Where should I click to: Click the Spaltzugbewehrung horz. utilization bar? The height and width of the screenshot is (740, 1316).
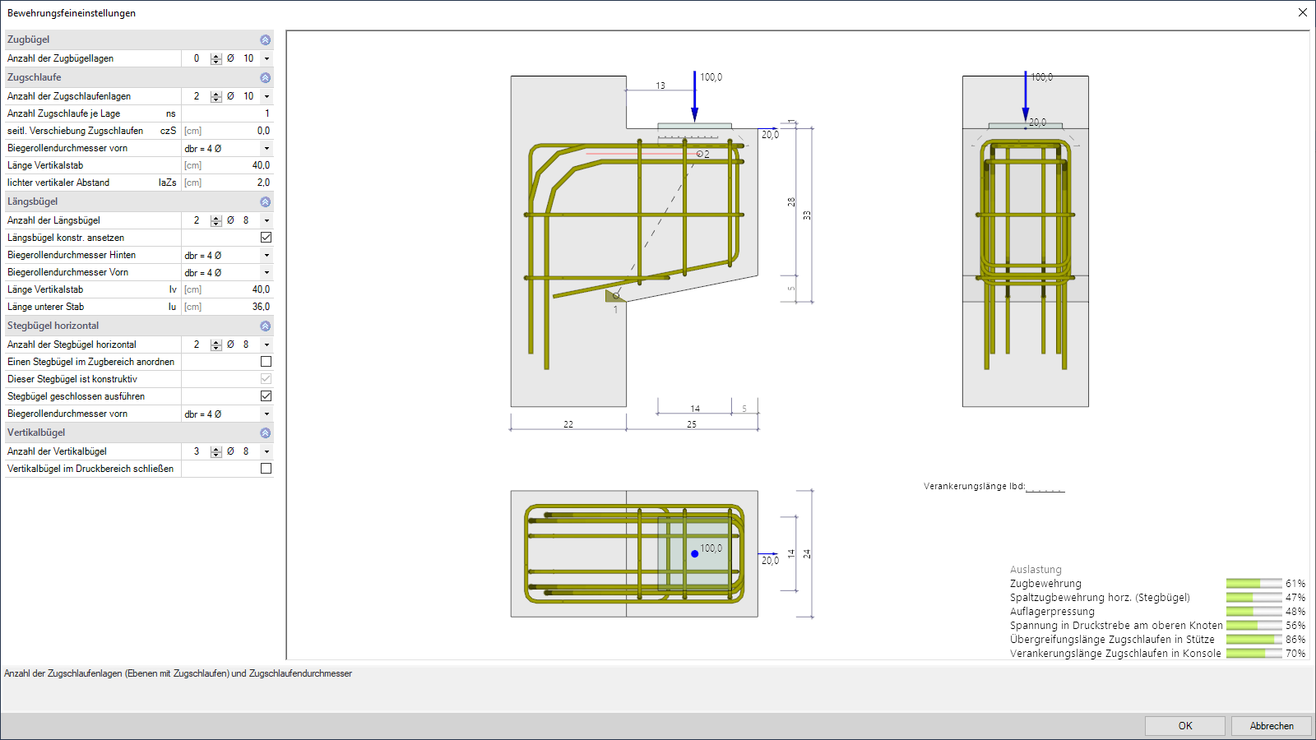[1253, 598]
